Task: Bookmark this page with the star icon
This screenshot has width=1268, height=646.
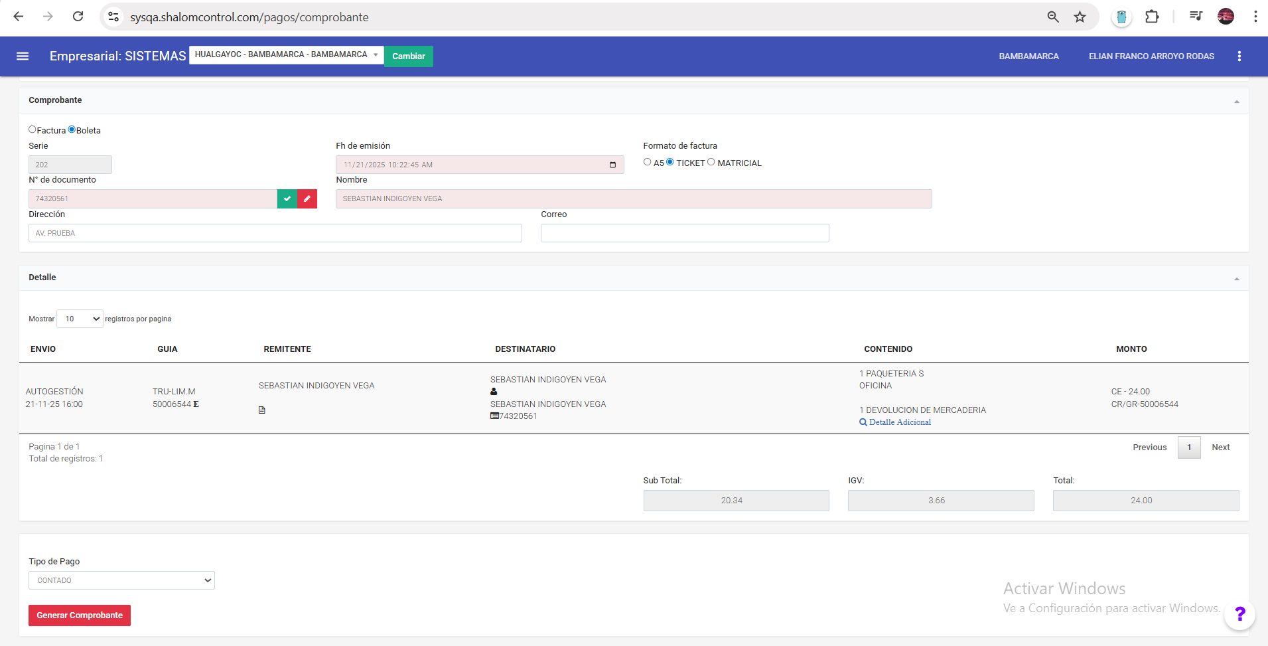Action: pos(1080,17)
